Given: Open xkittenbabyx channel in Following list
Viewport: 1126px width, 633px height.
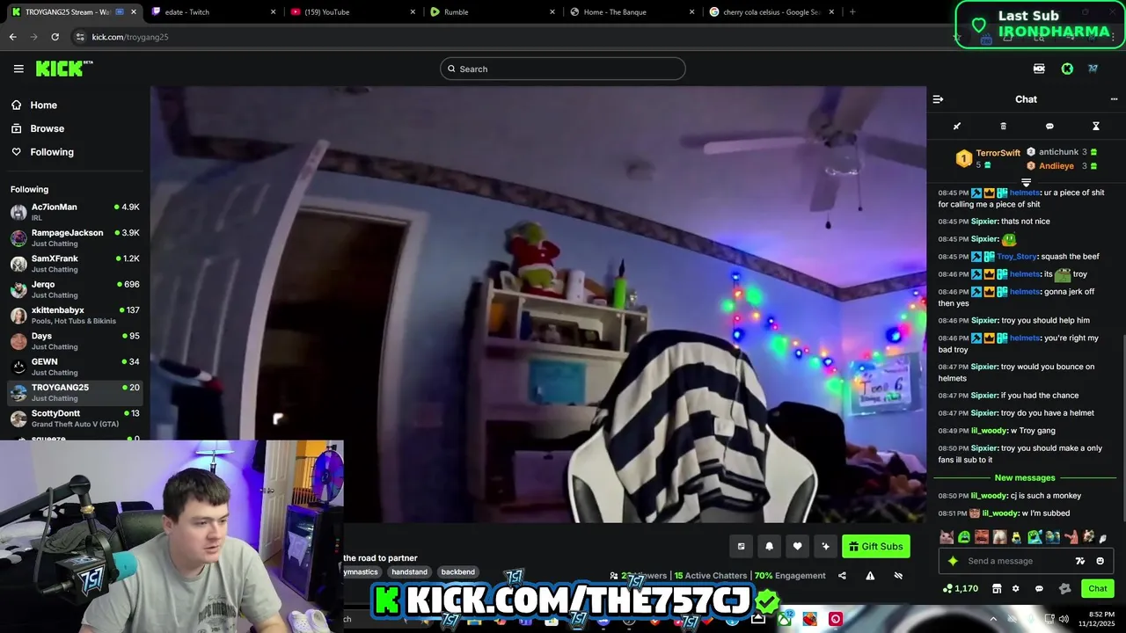Looking at the screenshot, I should 75,315.
